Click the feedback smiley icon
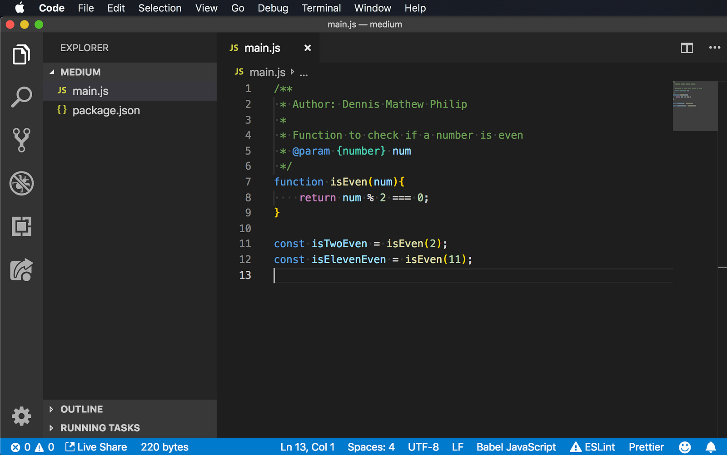This screenshot has width=727, height=455. [685, 447]
